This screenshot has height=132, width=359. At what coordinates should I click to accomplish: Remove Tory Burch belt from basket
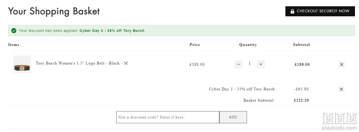pos(341,64)
